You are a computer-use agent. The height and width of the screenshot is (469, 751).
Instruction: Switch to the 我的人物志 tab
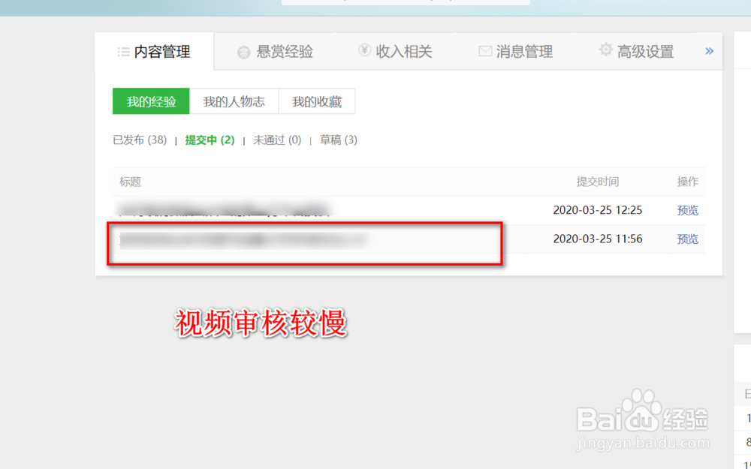pyautogui.click(x=234, y=101)
